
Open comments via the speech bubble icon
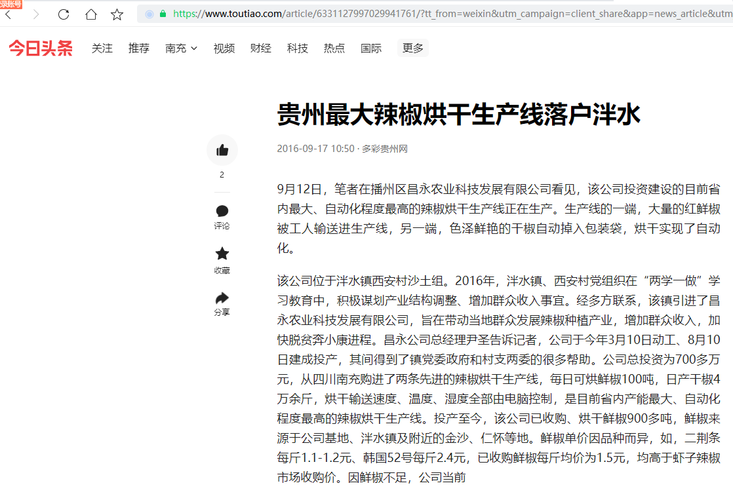[222, 211]
